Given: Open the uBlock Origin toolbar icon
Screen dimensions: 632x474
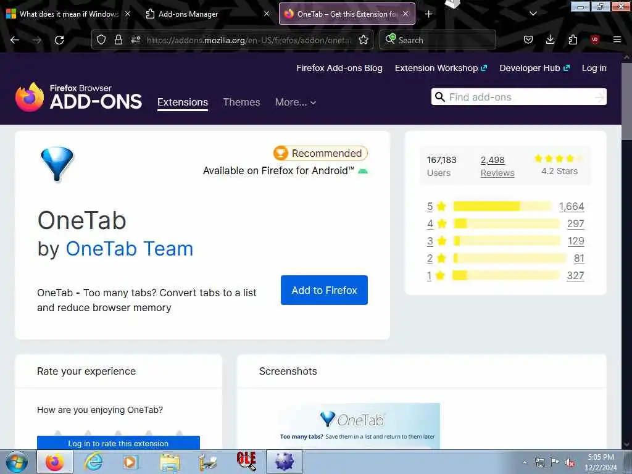Looking at the screenshot, I should coord(595,39).
